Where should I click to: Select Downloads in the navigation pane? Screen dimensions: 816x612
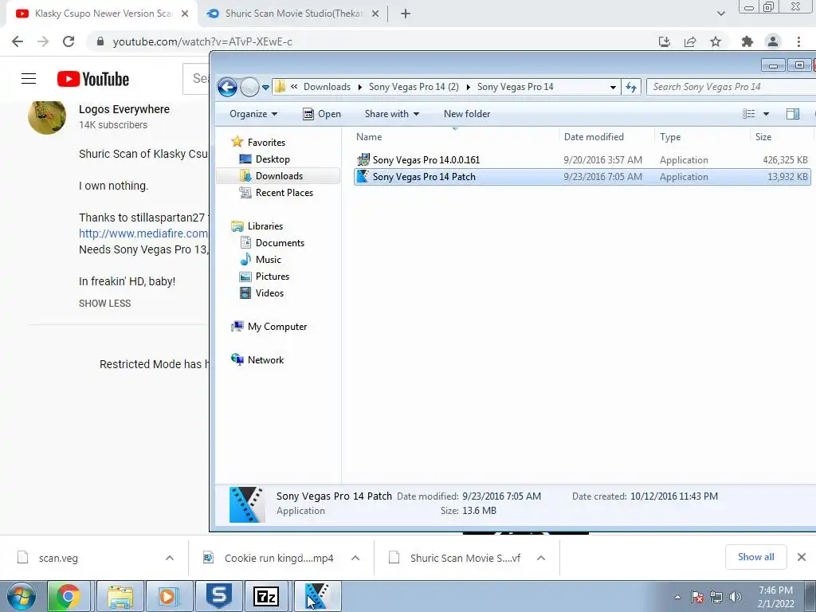tap(279, 176)
